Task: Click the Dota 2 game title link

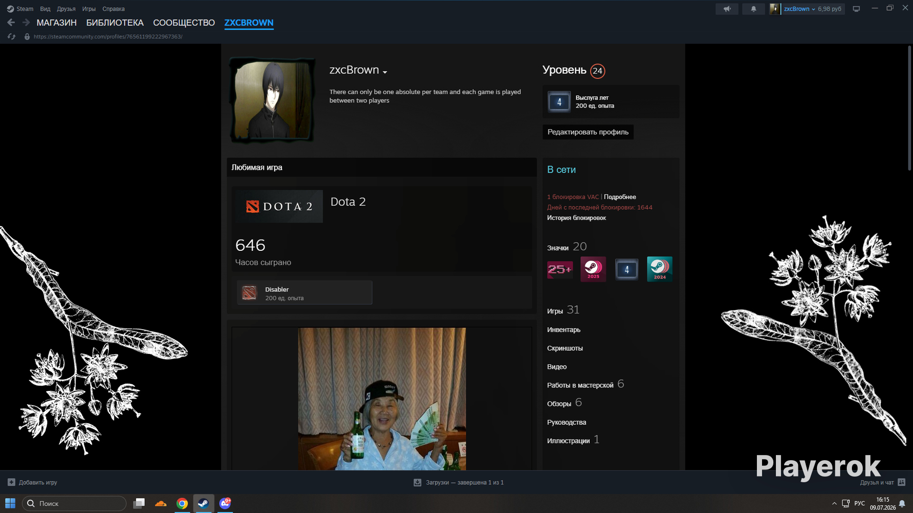Action: click(348, 202)
